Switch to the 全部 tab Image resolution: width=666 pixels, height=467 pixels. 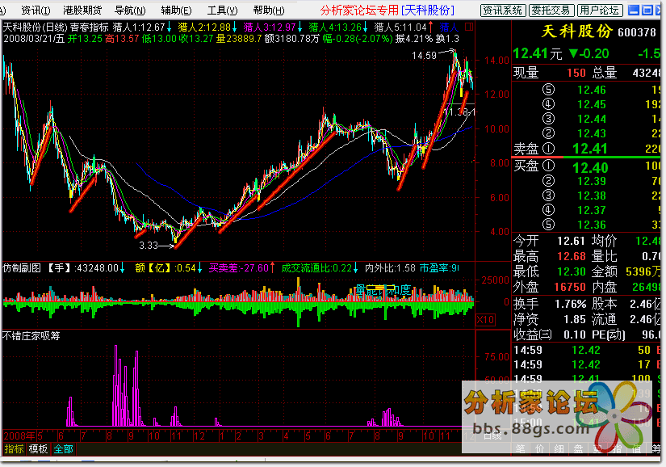64,448
